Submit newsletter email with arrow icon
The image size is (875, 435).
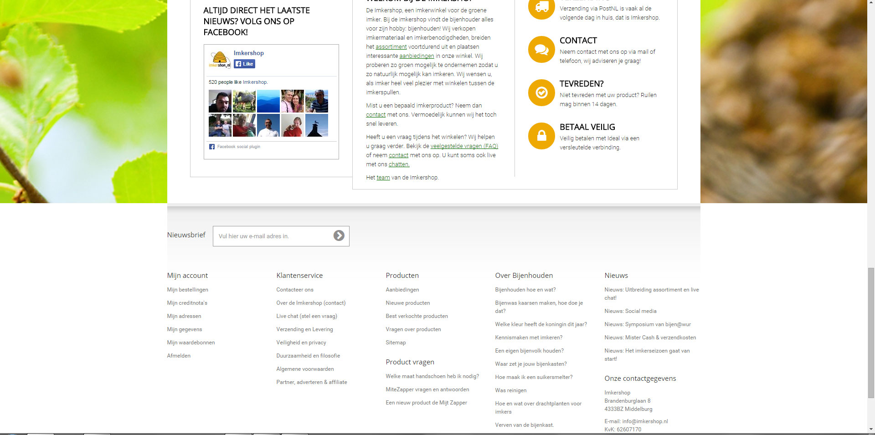click(x=339, y=235)
